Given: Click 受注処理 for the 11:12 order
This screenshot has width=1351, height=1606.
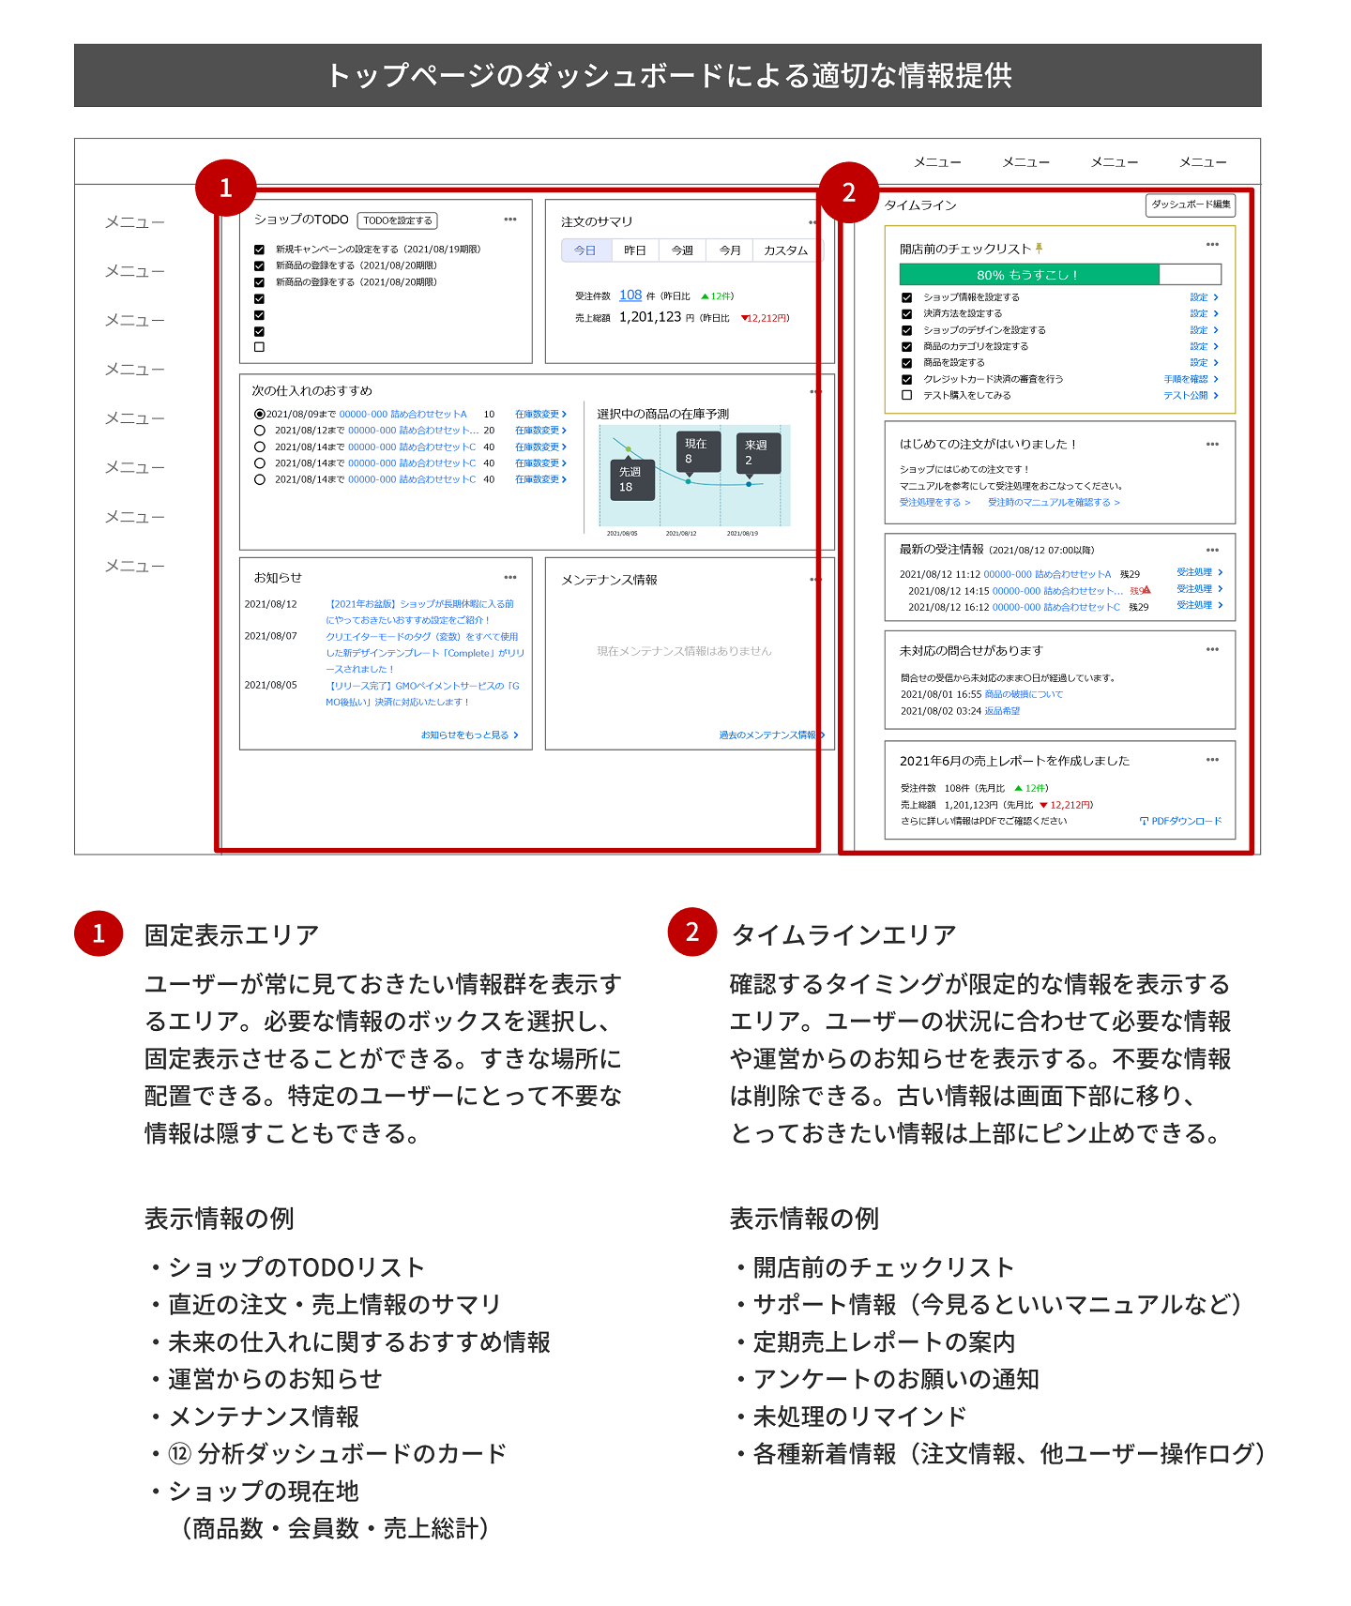Looking at the screenshot, I should coord(1200,572).
